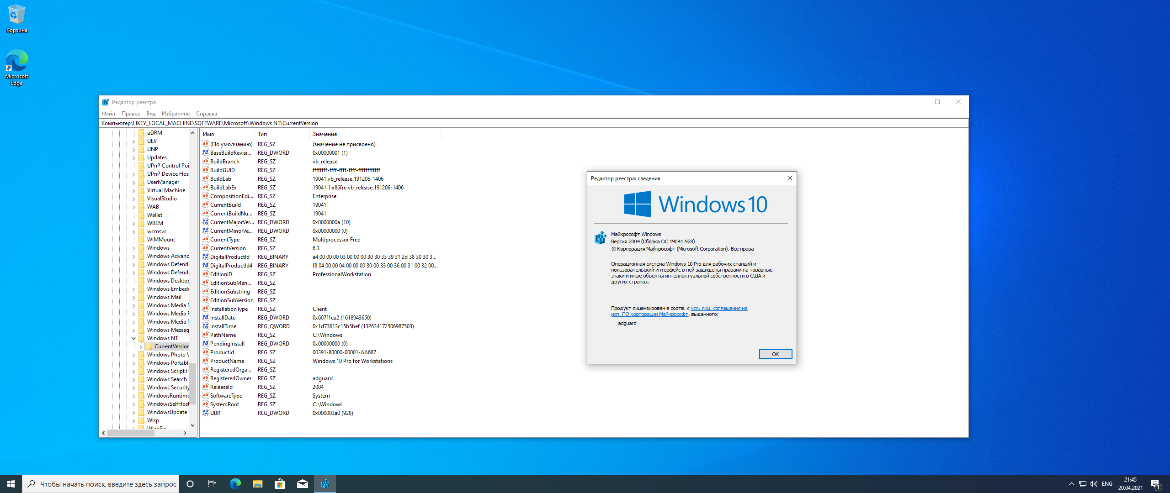Screen dimensions: 1170x493
Task: Open the Файл menu
Action: tap(108, 114)
